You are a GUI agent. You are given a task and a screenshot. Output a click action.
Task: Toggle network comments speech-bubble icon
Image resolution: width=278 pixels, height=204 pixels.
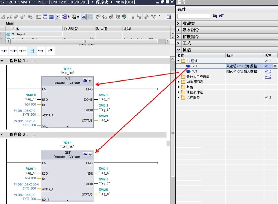(x=58, y=17)
